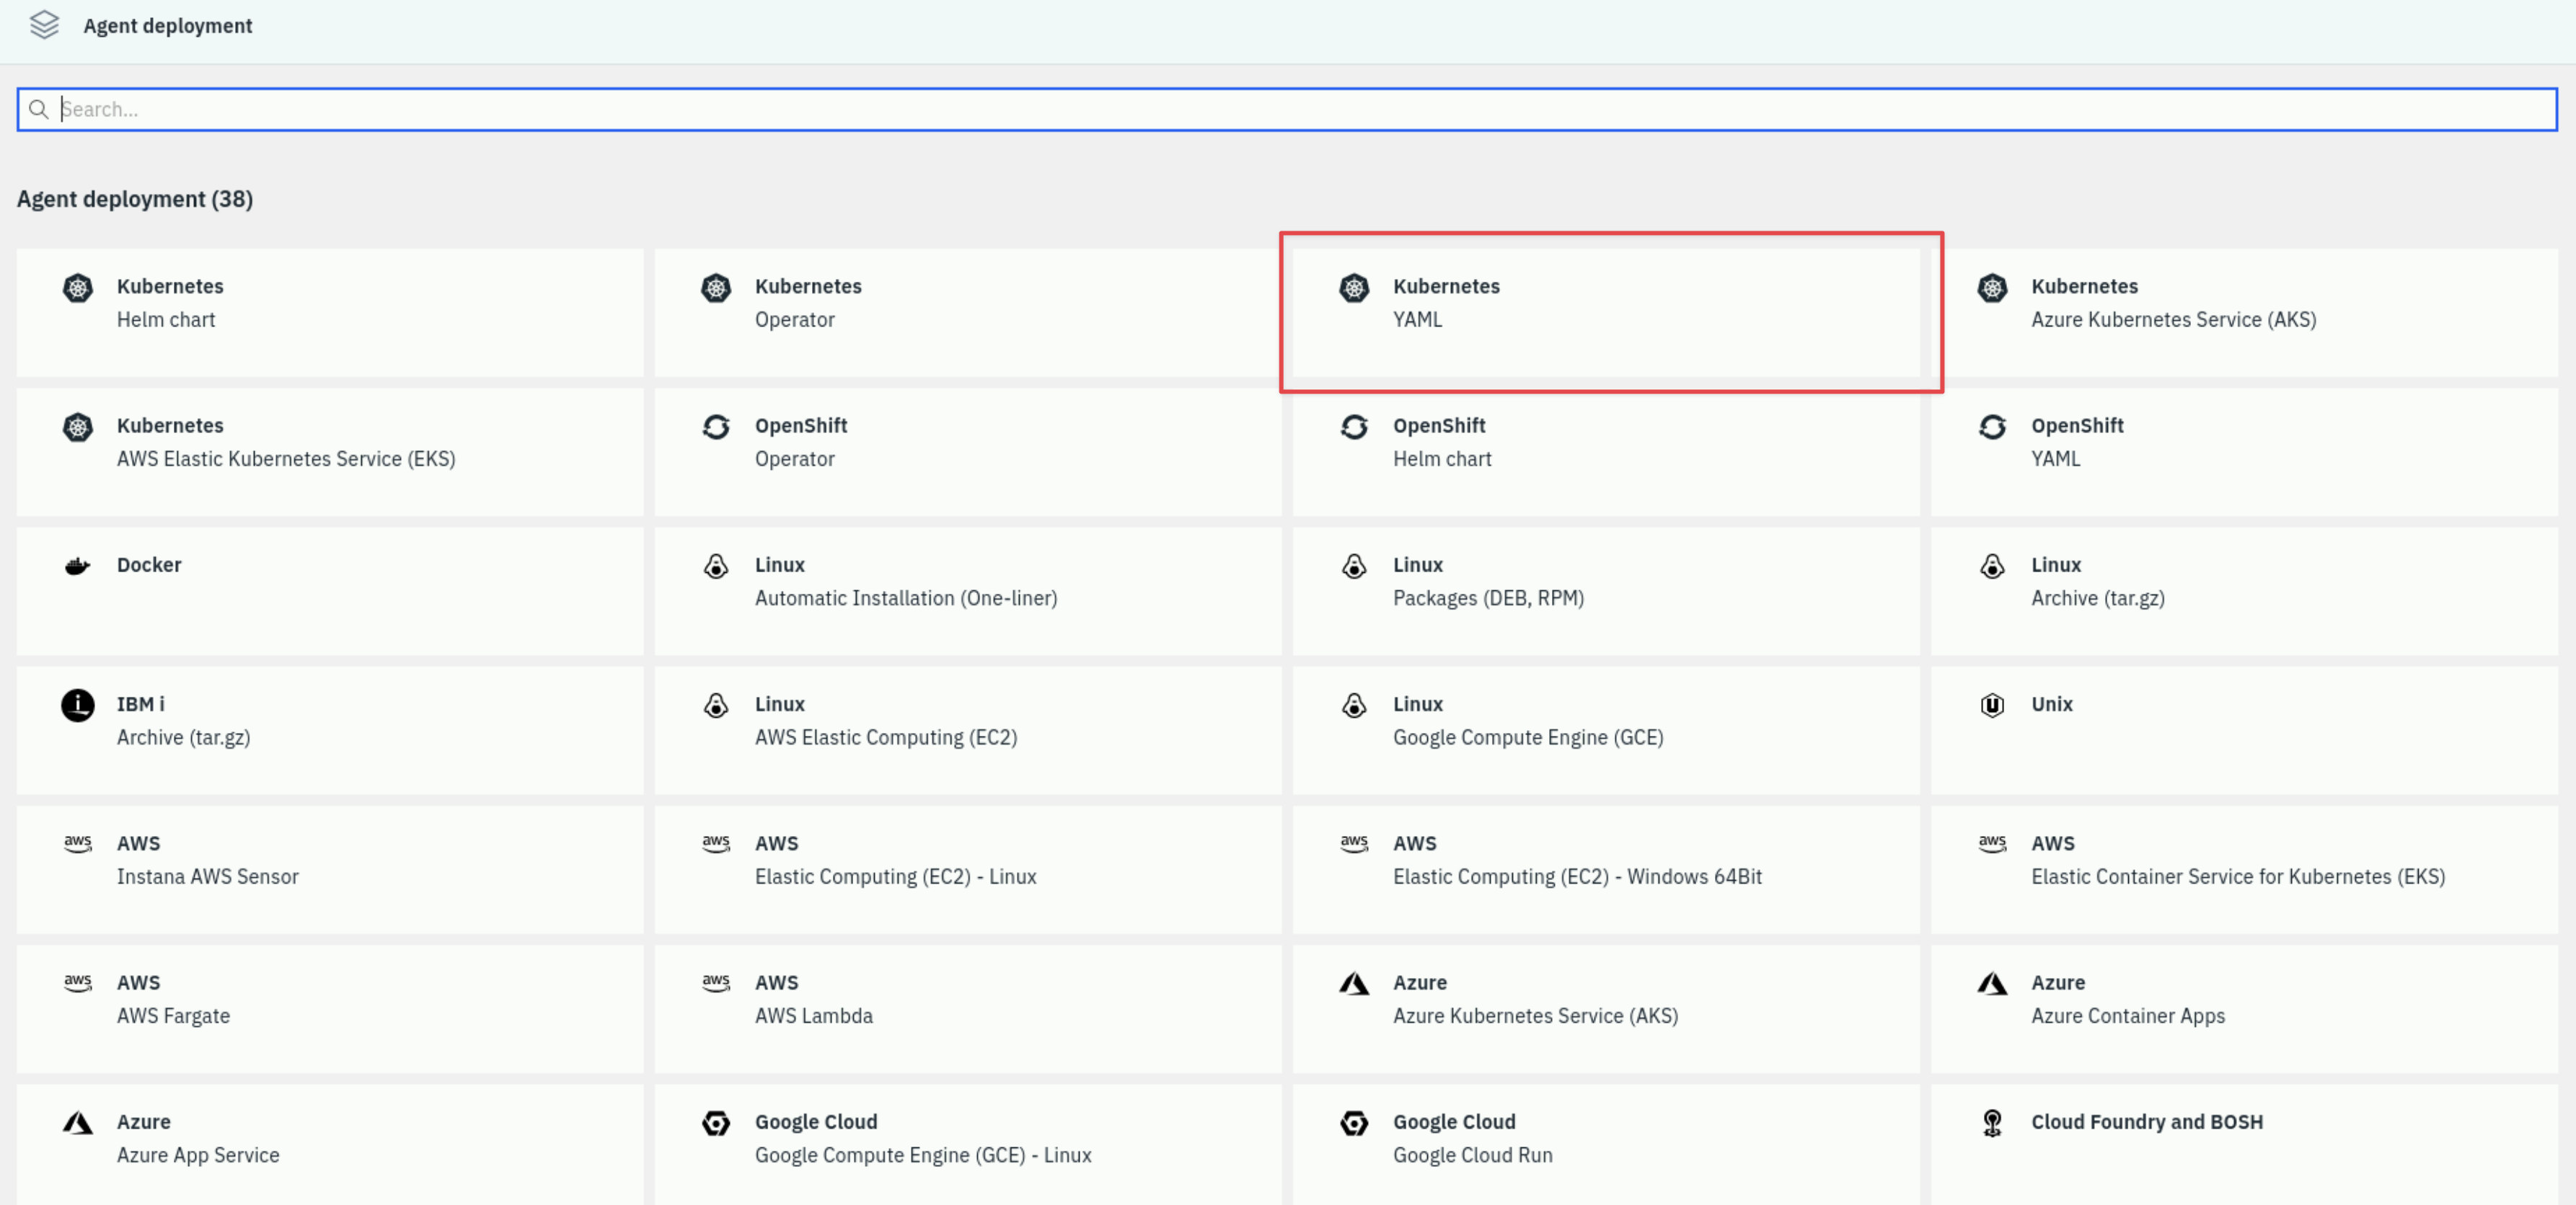Screen dimensions: 2576x1205
Task: Open 'Elastic Computing (EC2) - Windows 64Bit' text
Action: click(1577, 877)
